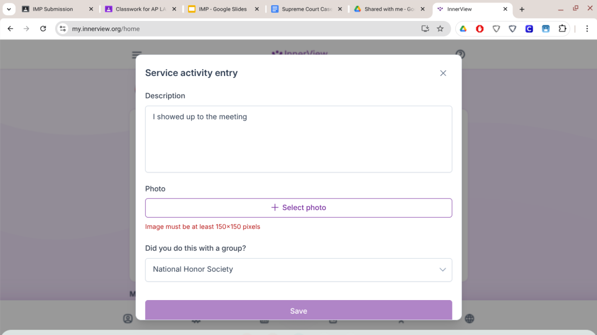This screenshot has width=597, height=335.
Task: Click the Select photo button
Action: tap(298, 208)
